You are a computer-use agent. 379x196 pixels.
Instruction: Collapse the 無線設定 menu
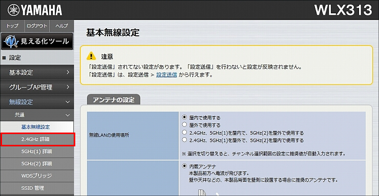click(x=37, y=102)
